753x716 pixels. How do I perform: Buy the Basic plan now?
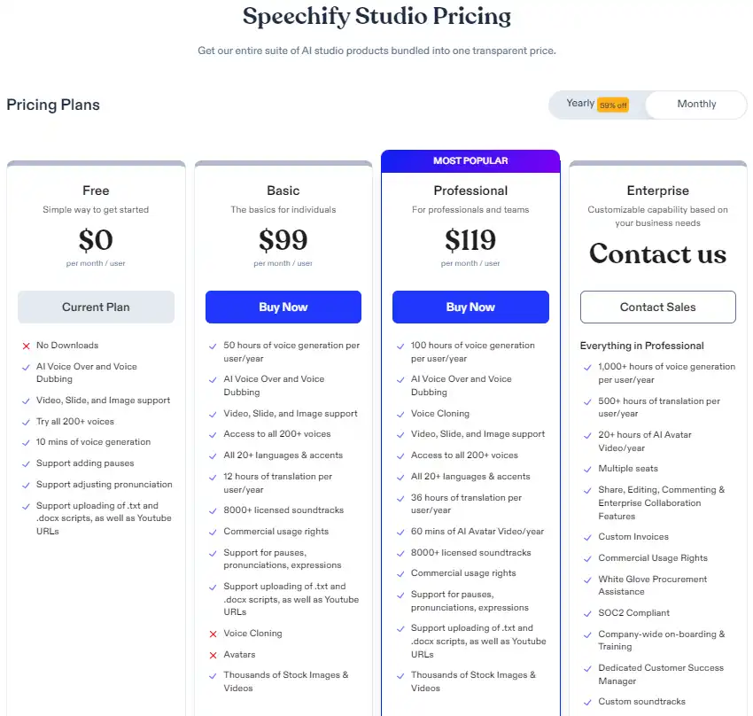(283, 307)
